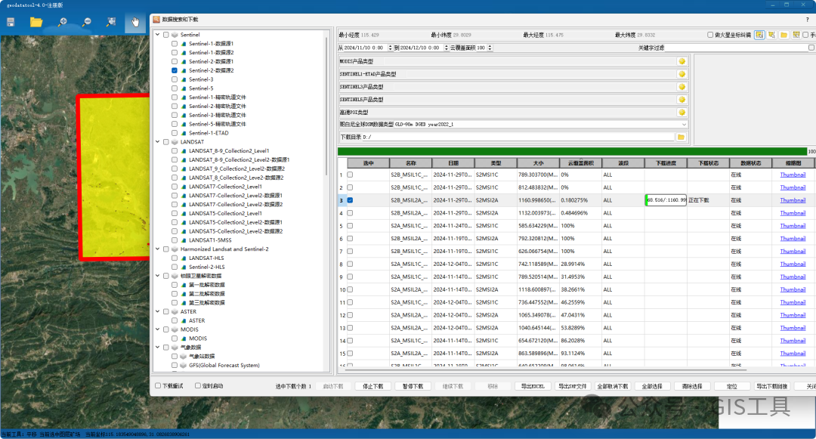Image resolution: width=816 pixels, height=439 pixels.
Task: Click the yellow button for MODIS产品类型
Action: click(x=682, y=61)
